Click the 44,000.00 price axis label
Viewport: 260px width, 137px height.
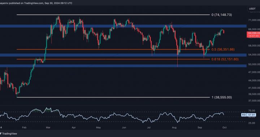[x=254, y=80]
